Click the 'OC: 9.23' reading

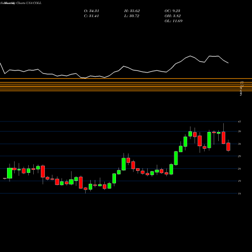click(x=172, y=11)
